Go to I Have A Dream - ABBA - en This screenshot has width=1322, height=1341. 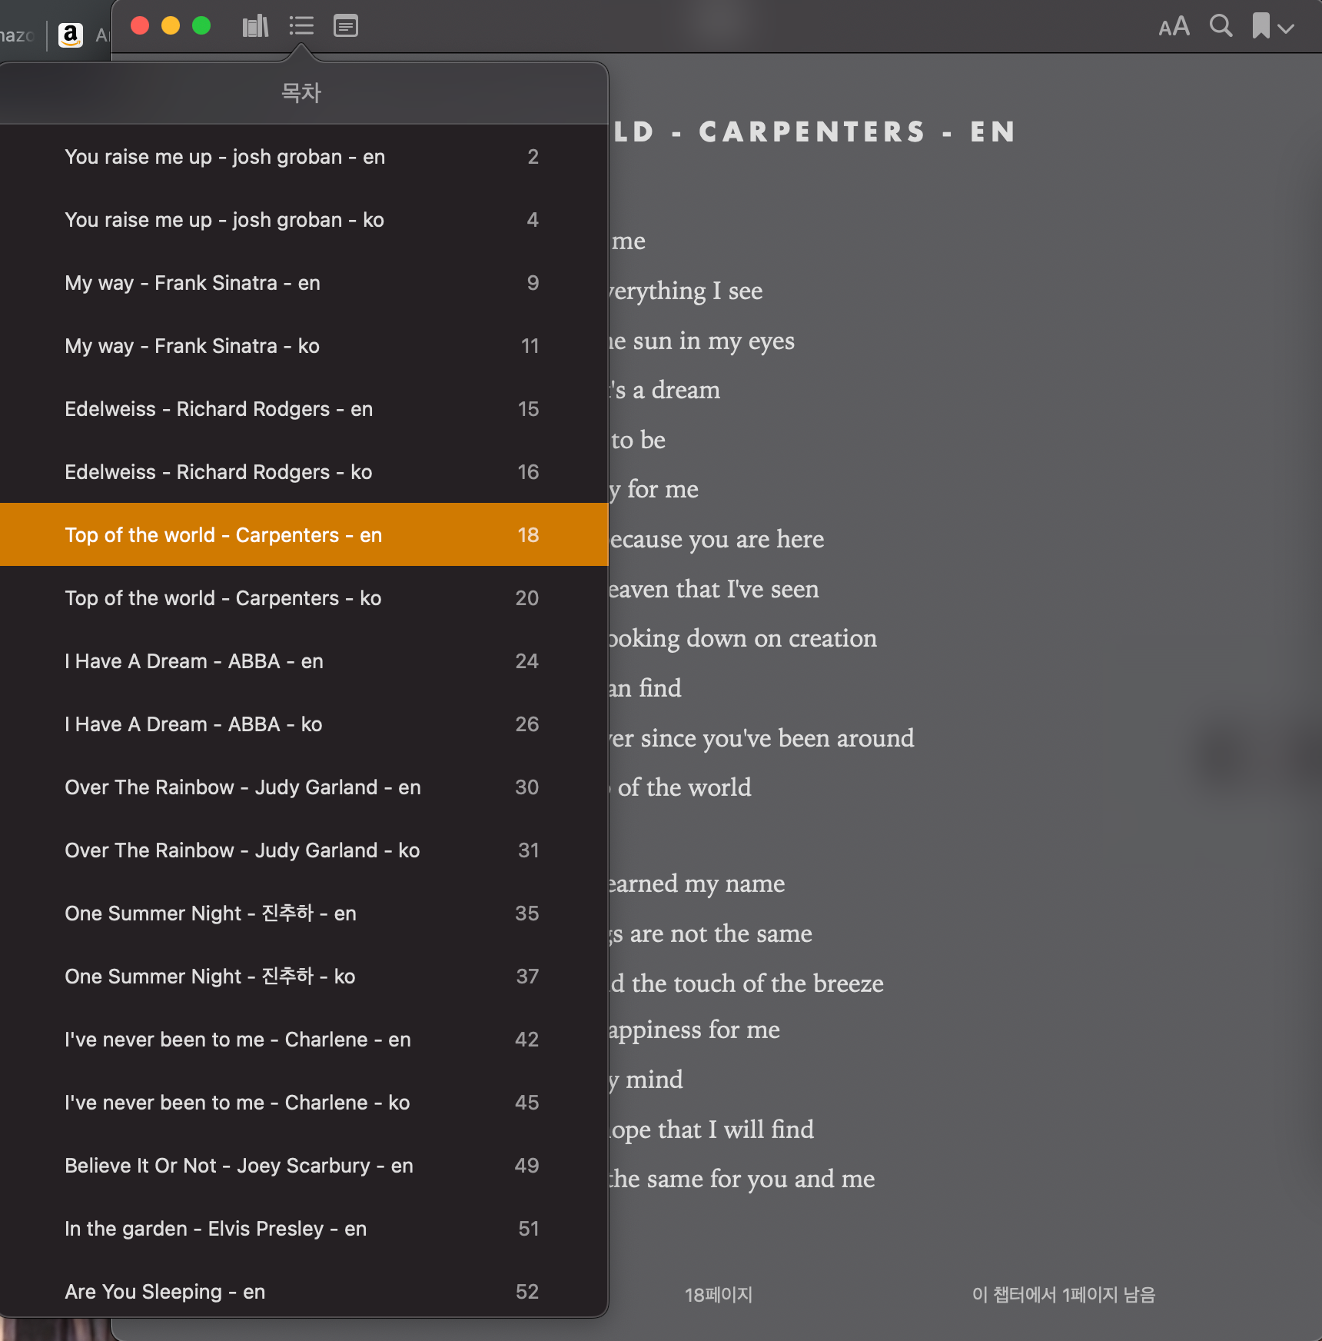click(x=304, y=661)
